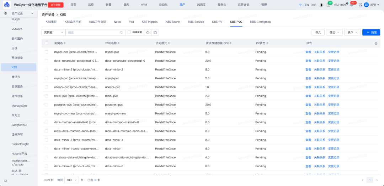Click the WeOps logo icon
Viewport: 384px width, 186px height.
coord(7,5)
